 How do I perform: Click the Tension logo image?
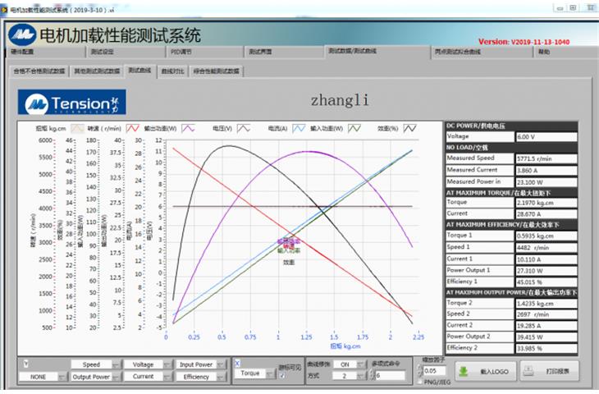(74, 103)
